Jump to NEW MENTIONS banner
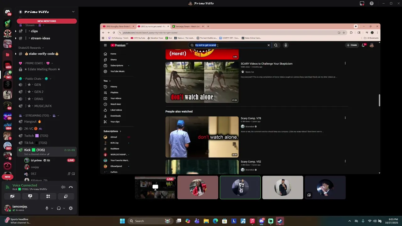The image size is (402, 226). [47, 21]
